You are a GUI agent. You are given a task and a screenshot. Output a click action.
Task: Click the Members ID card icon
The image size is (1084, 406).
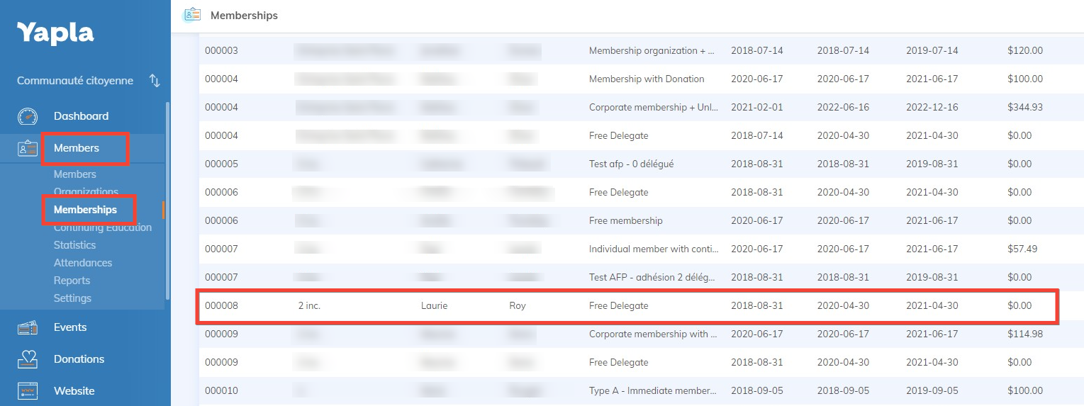pos(27,148)
